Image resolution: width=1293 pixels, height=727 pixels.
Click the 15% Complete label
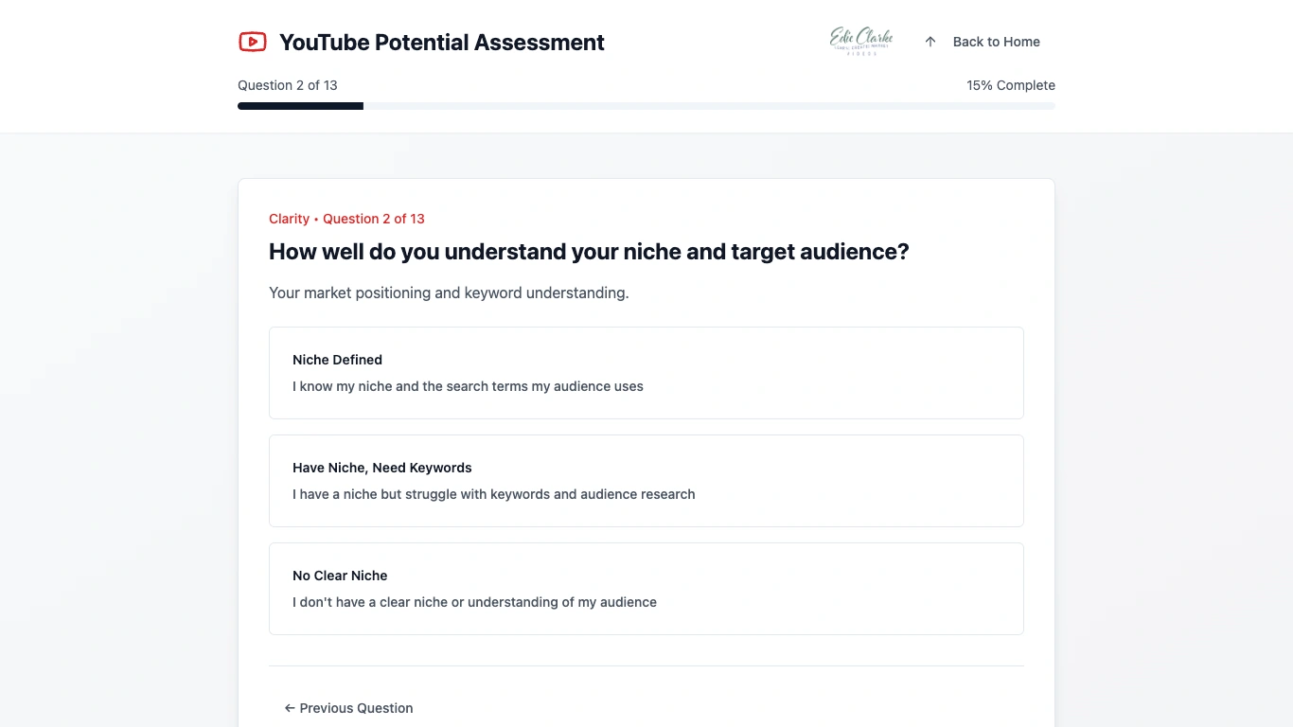[x=1010, y=85]
